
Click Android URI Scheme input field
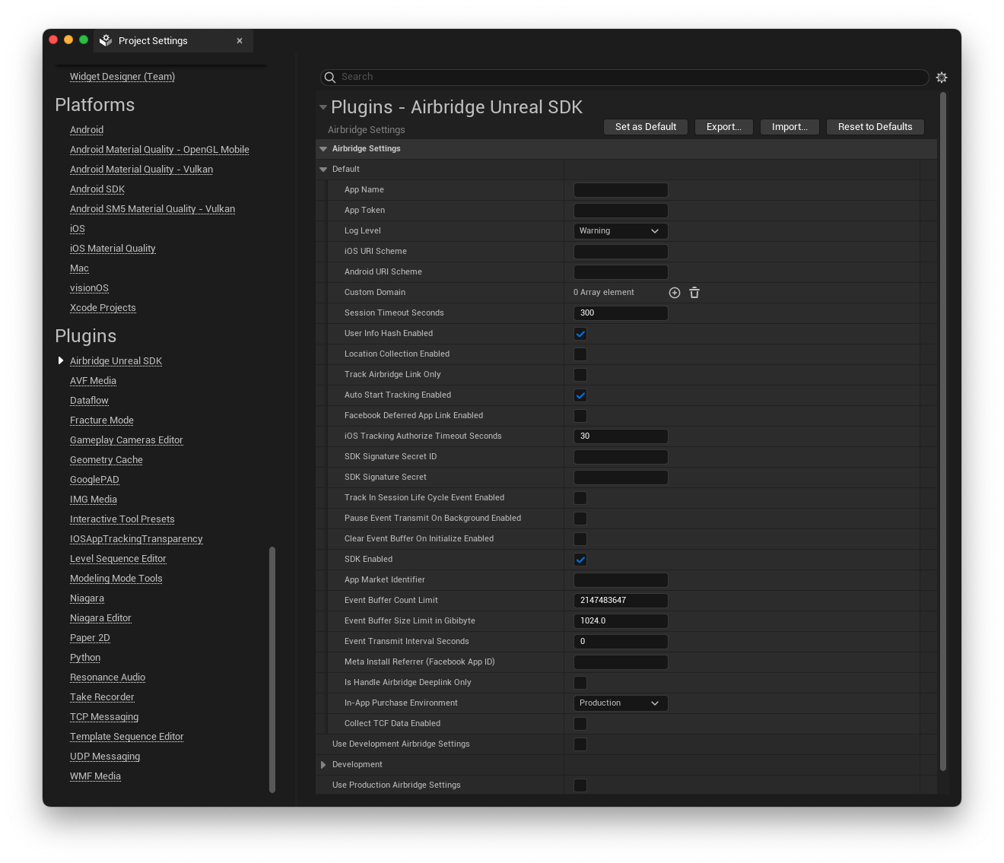[x=621, y=272]
